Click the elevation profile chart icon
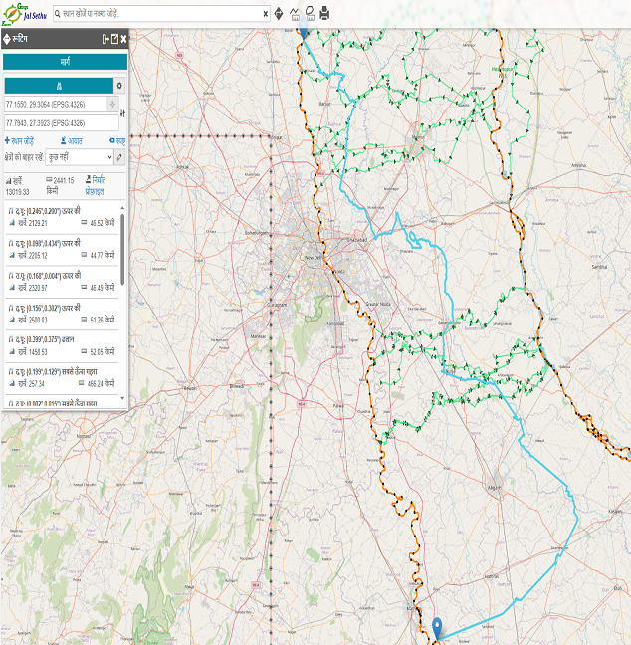631x645 pixels. pos(294,14)
